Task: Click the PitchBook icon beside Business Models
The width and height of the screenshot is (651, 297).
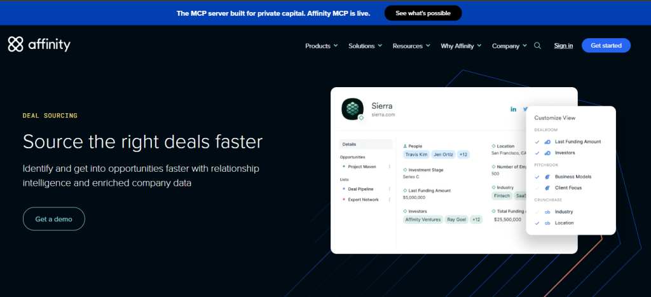Action: 547,177
